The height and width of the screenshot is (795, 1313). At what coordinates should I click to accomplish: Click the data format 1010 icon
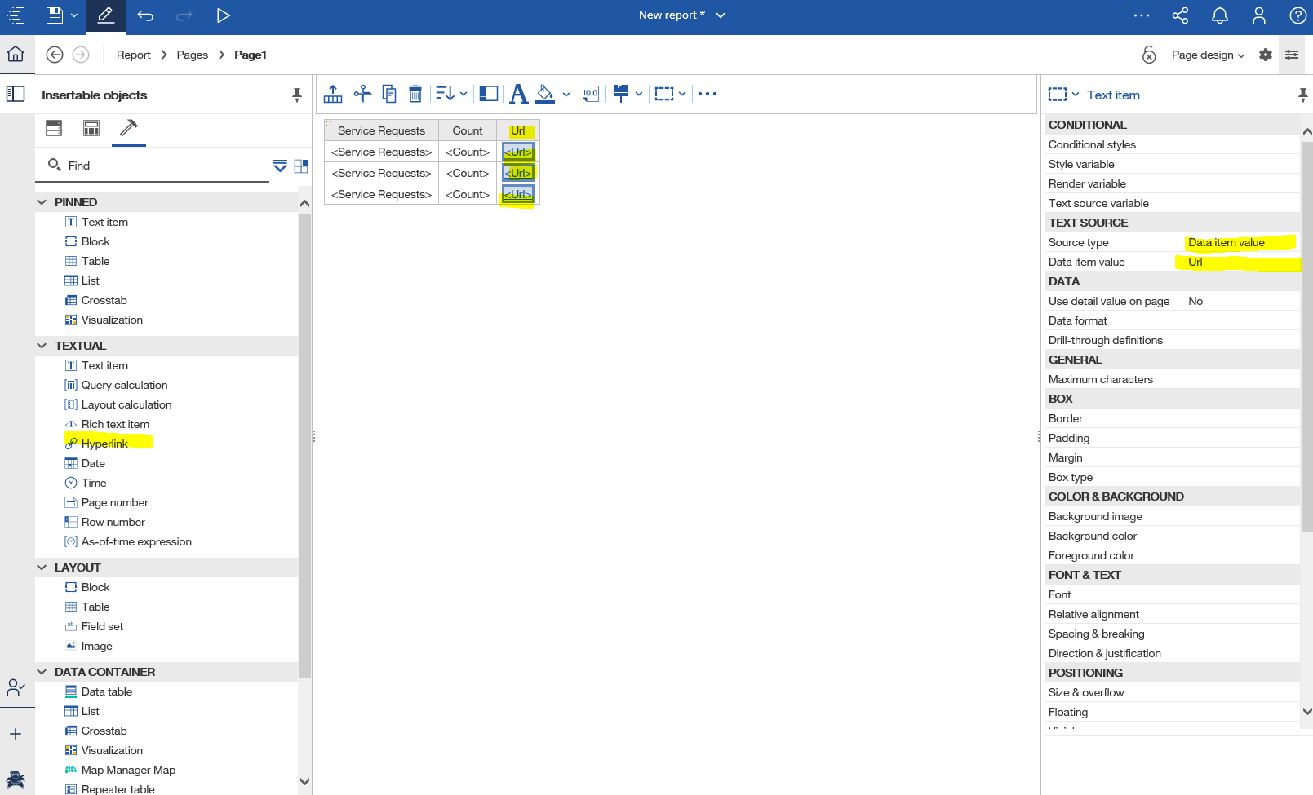[590, 93]
